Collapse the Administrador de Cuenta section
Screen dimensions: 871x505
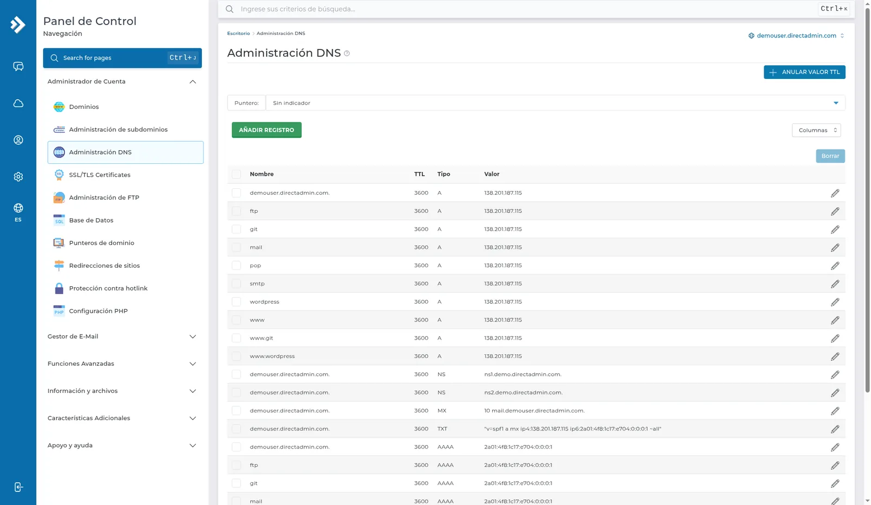(x=122, y=82)
